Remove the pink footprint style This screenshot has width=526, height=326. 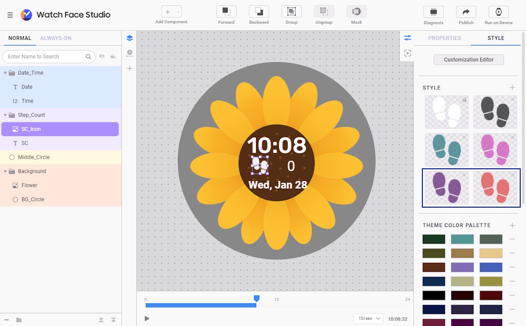coord(513,137)
